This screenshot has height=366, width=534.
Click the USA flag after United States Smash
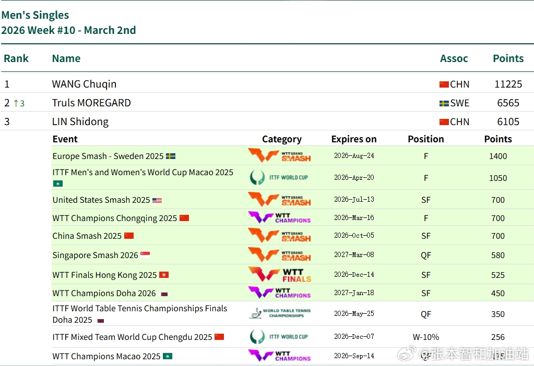pyautogui.click(x=157, y=200)
